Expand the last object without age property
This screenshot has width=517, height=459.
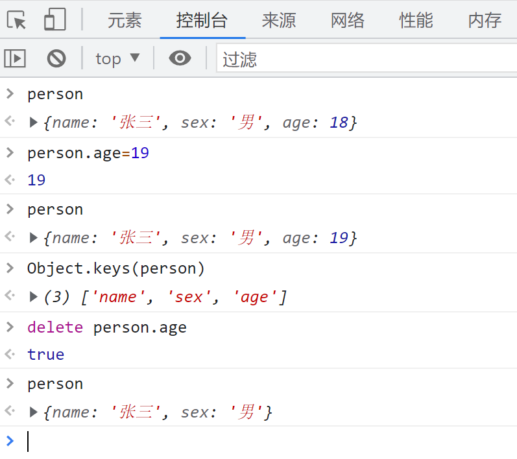click(34, 412)
